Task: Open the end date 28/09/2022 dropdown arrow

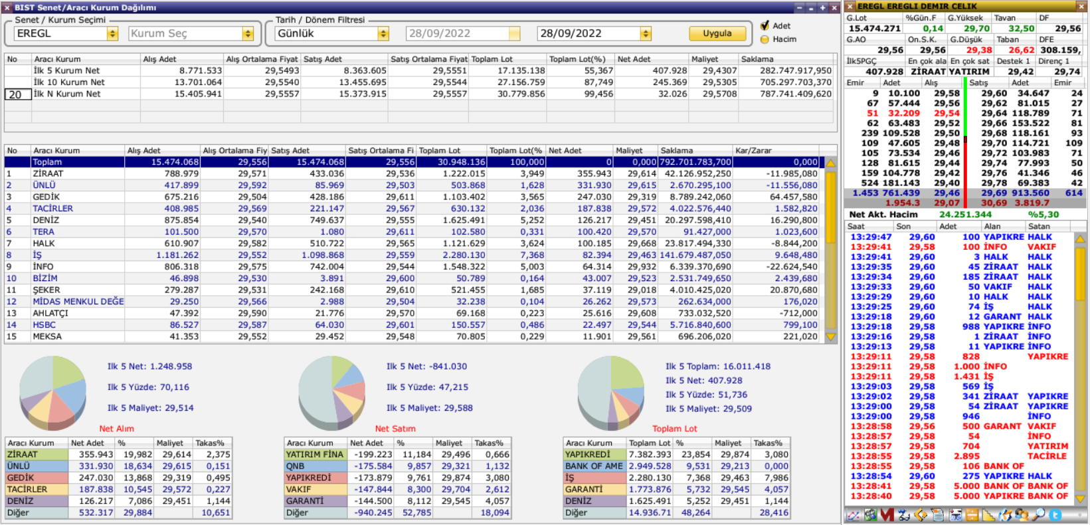Action: 646,33
